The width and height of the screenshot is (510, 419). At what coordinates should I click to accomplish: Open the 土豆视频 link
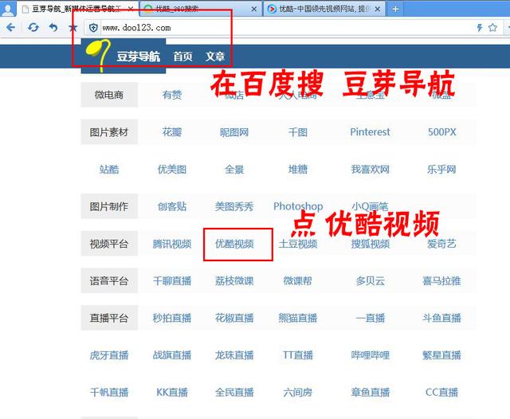(297, 244)
